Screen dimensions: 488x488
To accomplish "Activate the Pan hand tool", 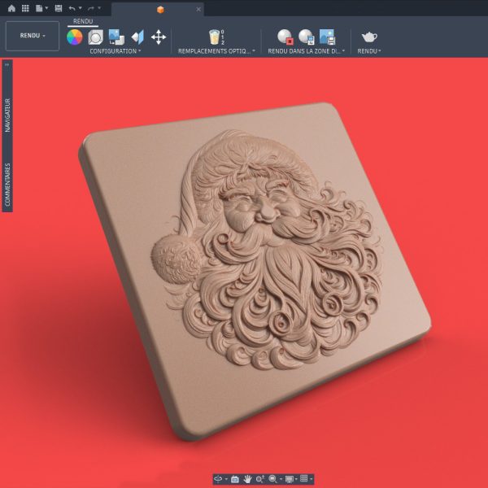I will tap(247, 479).
